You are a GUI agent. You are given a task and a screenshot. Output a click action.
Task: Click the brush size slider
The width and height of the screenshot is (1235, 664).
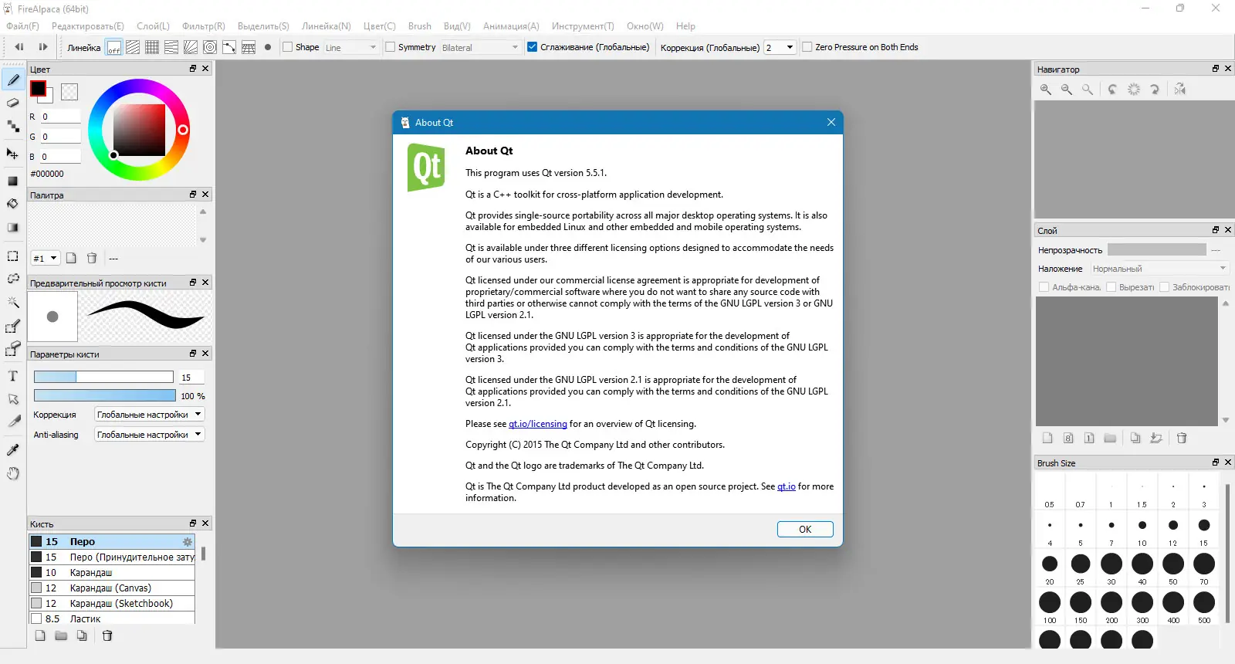click(x=103, y=377)
